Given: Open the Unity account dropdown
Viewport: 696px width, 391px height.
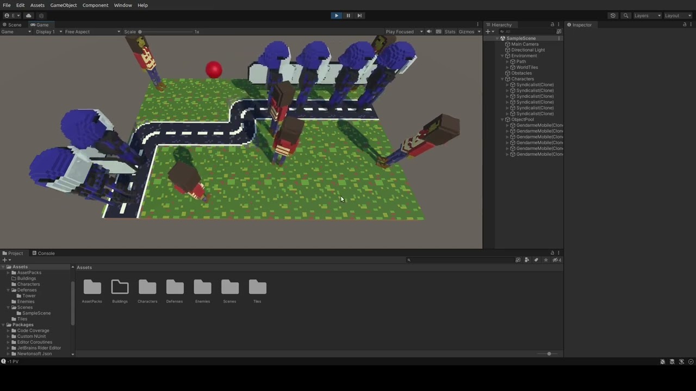Looking at the screenshot, I should 13,16.
